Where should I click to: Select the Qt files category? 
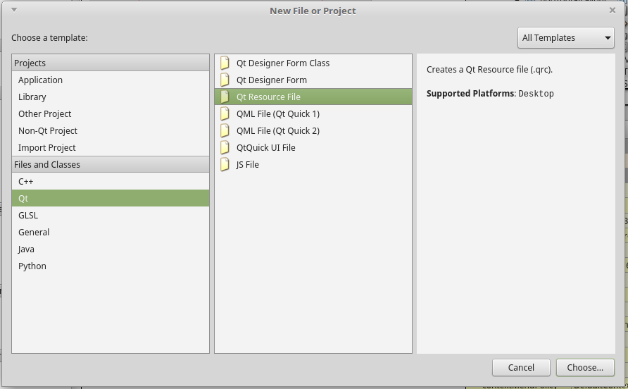111,198
